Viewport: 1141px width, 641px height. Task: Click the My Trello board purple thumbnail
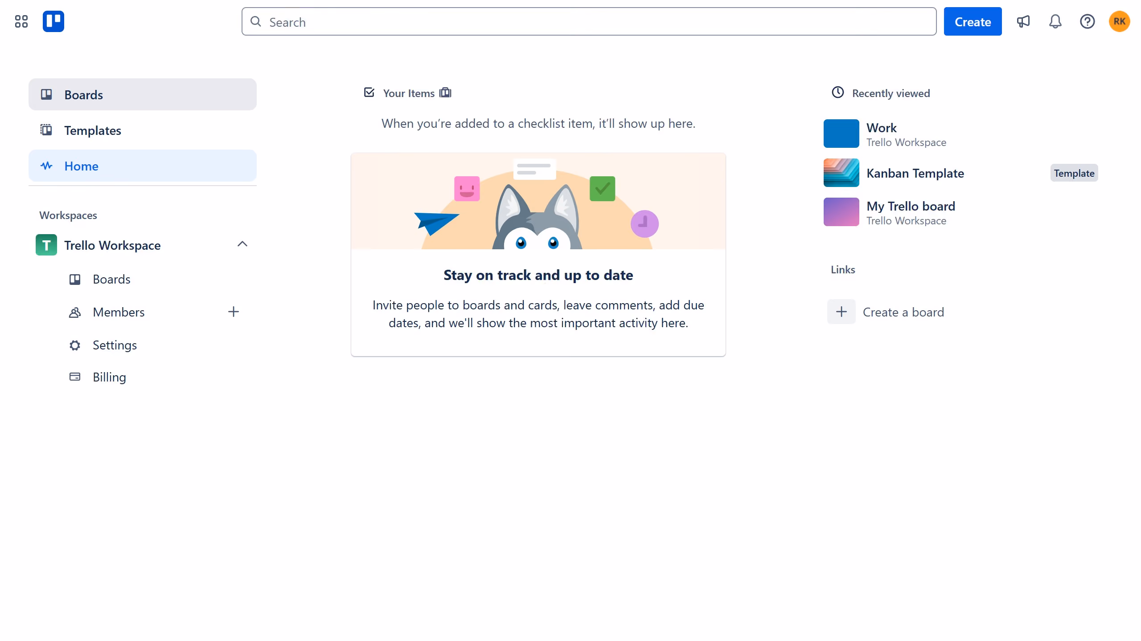point(841,212)
